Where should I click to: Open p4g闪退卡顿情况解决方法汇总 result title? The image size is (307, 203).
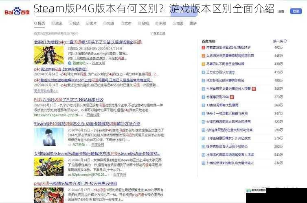[x=76, y=183]
